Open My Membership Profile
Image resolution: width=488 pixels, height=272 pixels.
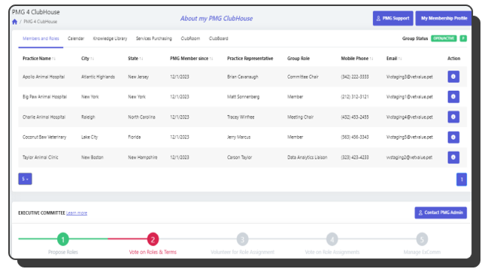[x=444, y=18]
